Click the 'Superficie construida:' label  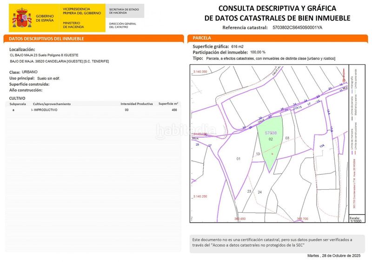pos(29,84)
